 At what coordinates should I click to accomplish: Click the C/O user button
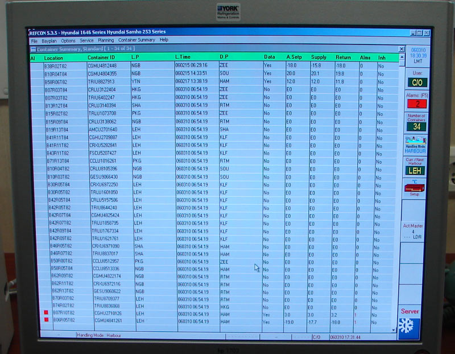(417, 83)
